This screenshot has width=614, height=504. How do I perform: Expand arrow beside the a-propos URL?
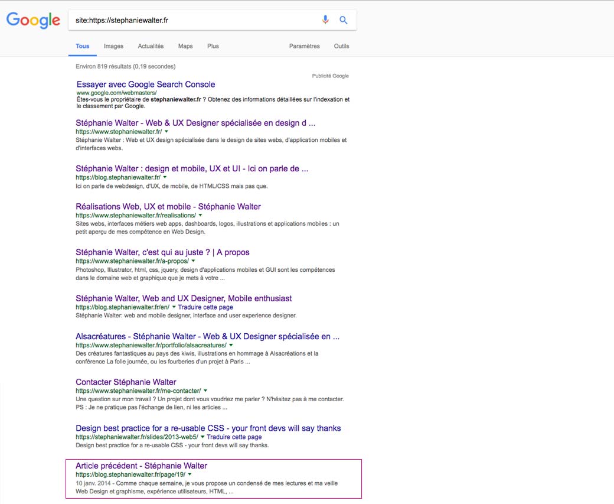(193, 261)
